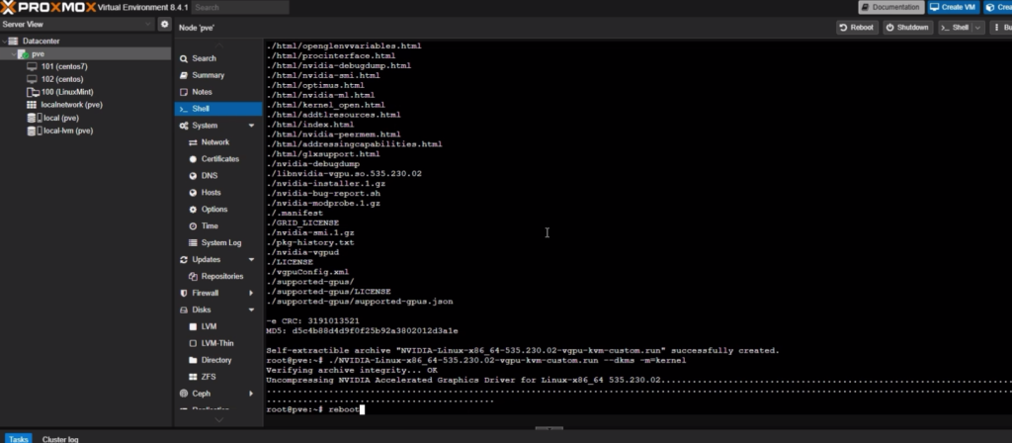1012x443 pixels.
Task: Open the tree settings gear icon
Action: click(x=165, y=24)
